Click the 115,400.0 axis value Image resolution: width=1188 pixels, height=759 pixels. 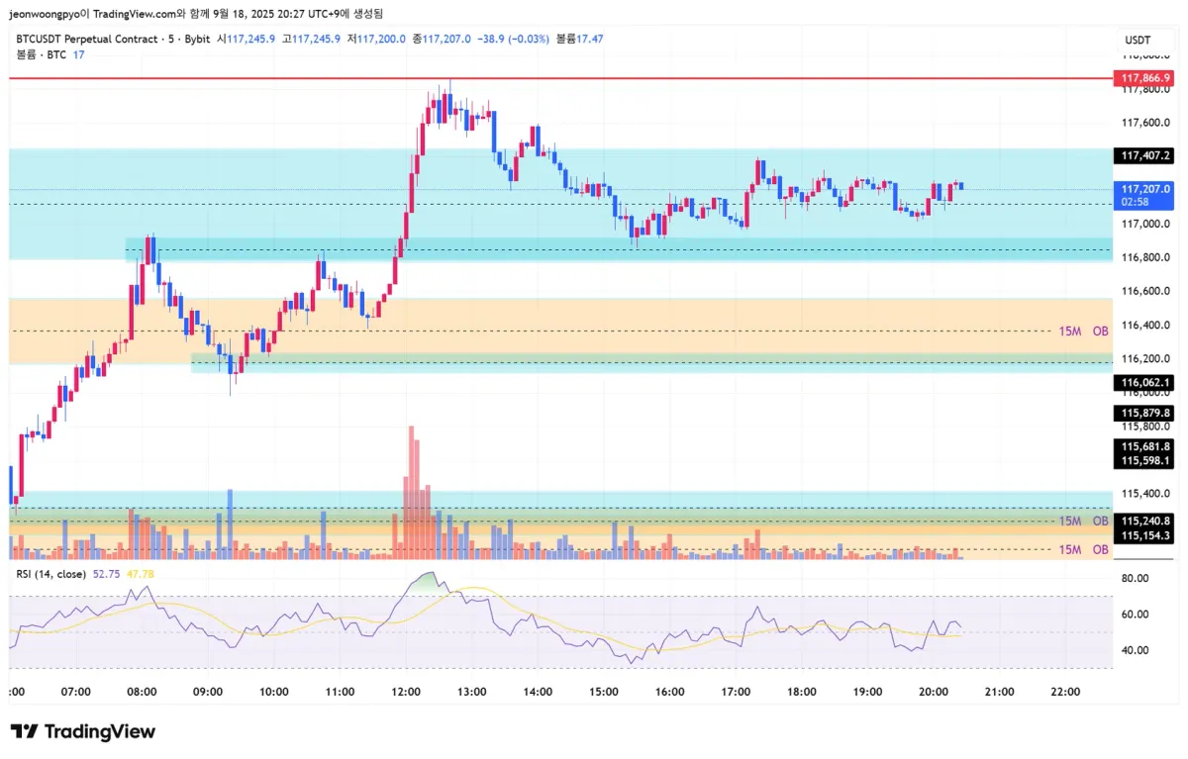1145,493
